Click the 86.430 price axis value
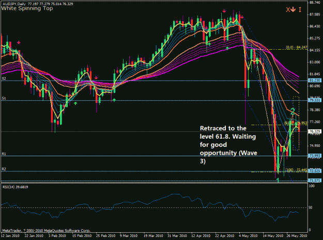Viewport: 323px width, 240px height. pyautogui.click(x=315, y=26)
